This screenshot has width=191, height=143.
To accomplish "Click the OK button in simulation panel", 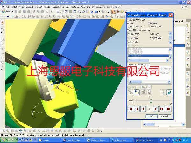I will 152,116.
